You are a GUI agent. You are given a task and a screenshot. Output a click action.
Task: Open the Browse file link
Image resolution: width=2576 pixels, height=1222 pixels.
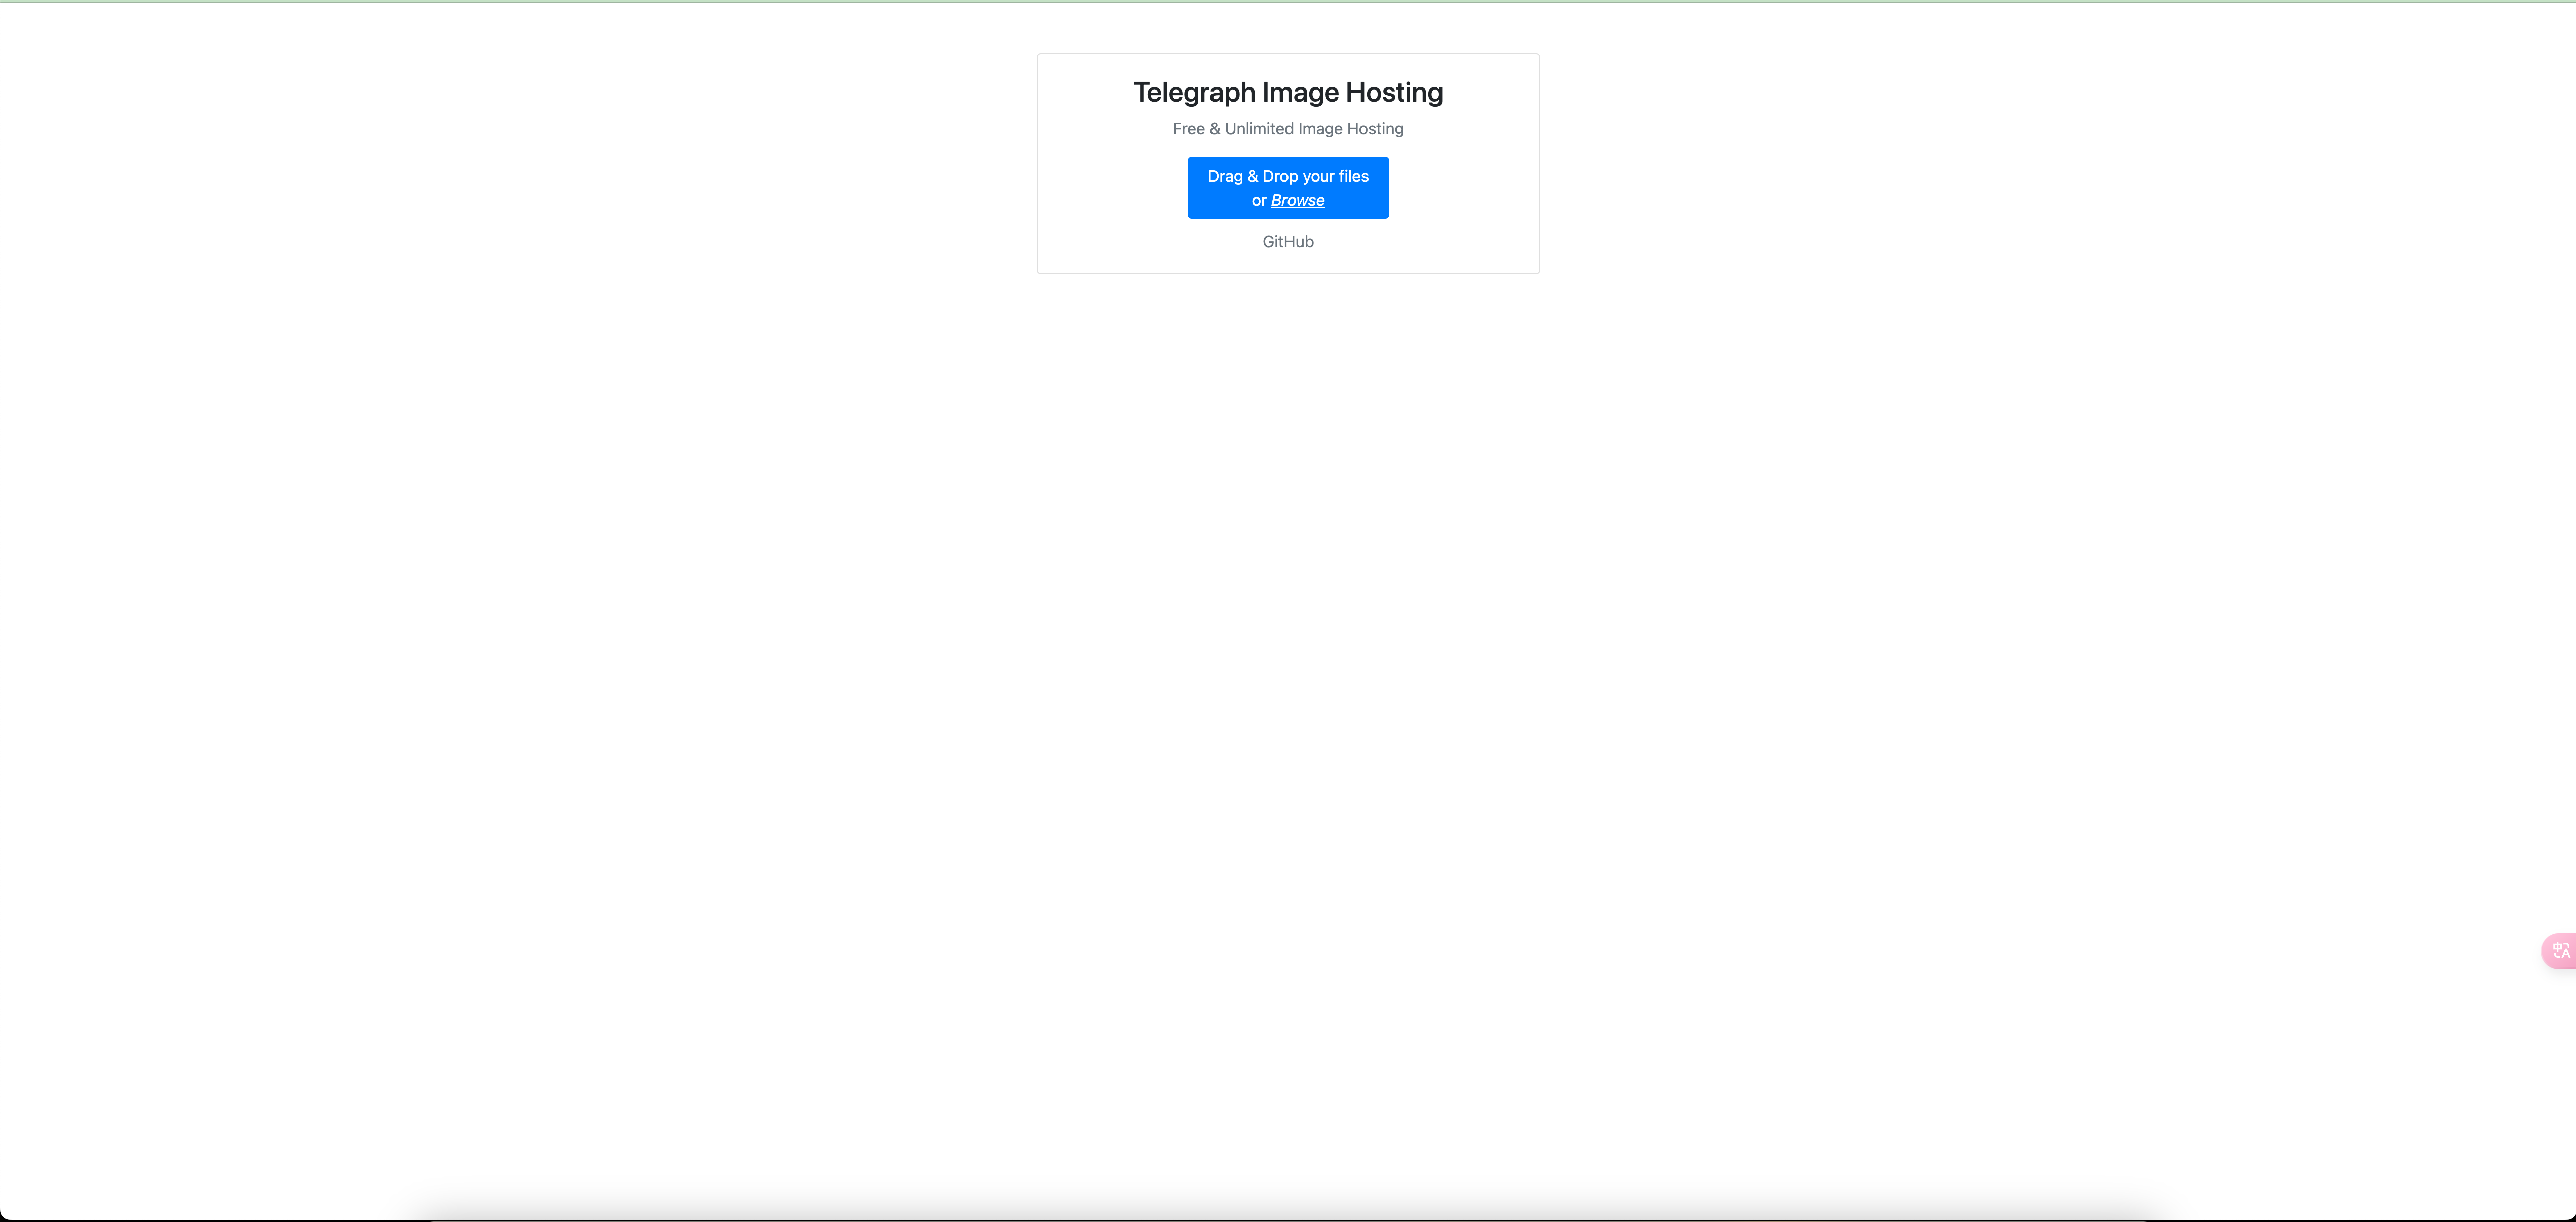[x=1297, y=201]
